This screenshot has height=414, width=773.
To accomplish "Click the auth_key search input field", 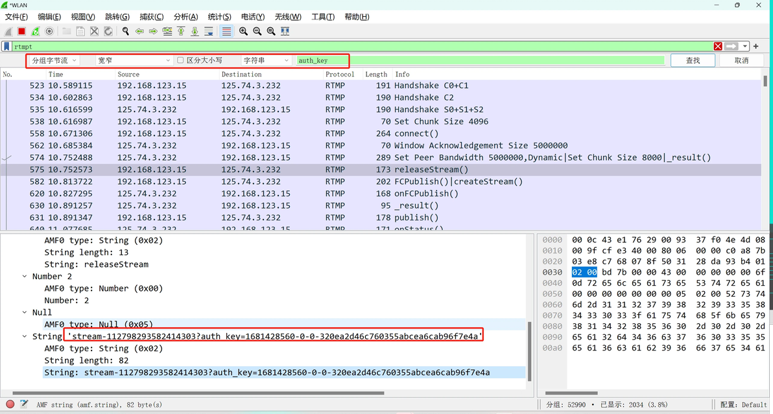I will click(x=480, y=60).
